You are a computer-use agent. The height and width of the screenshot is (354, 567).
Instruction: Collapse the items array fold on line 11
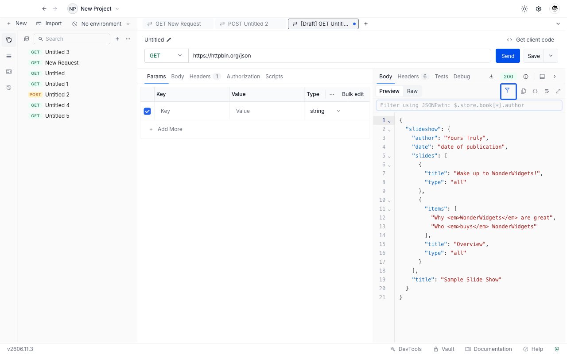point(389,209)
